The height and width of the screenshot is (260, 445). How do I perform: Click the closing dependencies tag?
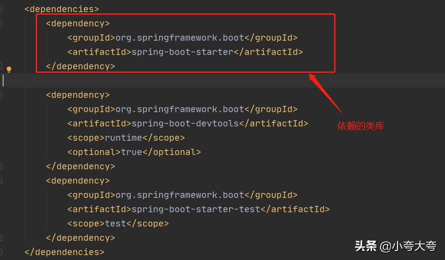tap(64, 252)
